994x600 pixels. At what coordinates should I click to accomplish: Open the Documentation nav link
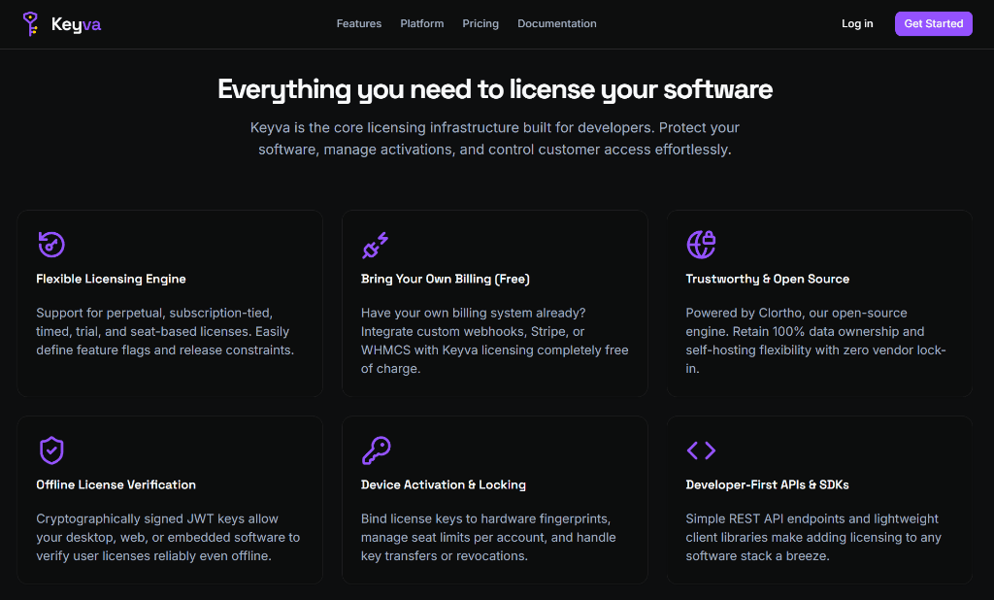(x=556, y=23)
